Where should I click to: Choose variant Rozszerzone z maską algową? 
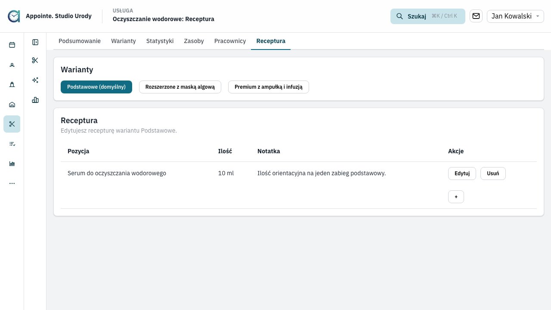click(x=180, y=87)
